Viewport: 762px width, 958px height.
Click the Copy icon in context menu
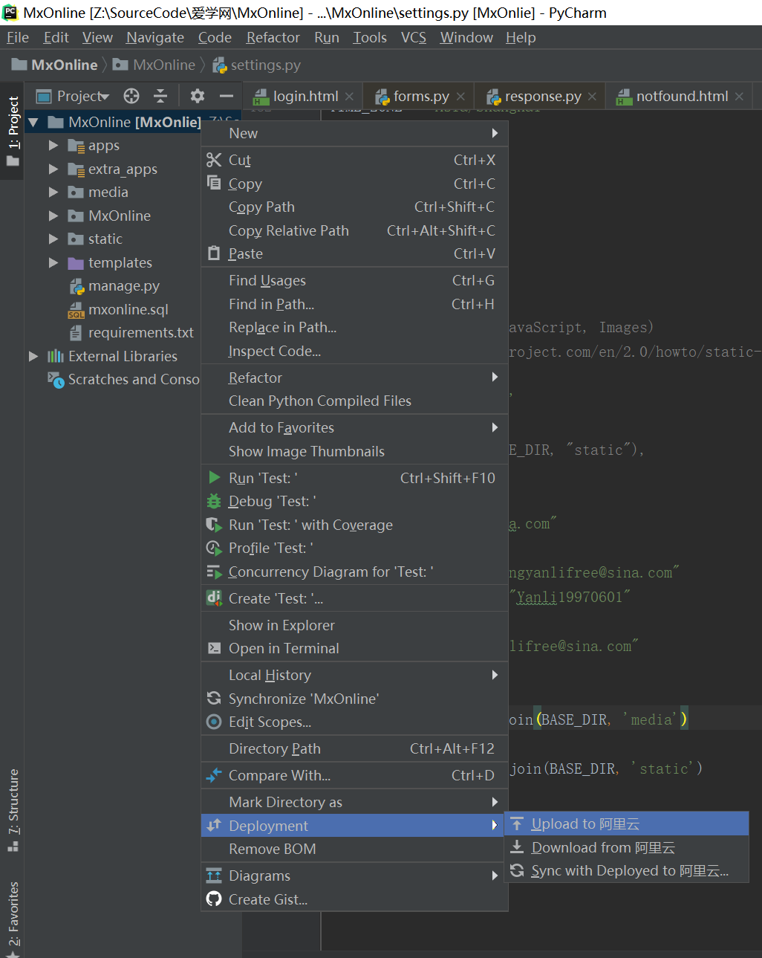coord(214,183)
